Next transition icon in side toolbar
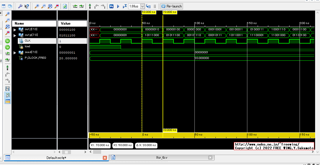The height and width of the screenshot is (165, 320). [7, 60]
